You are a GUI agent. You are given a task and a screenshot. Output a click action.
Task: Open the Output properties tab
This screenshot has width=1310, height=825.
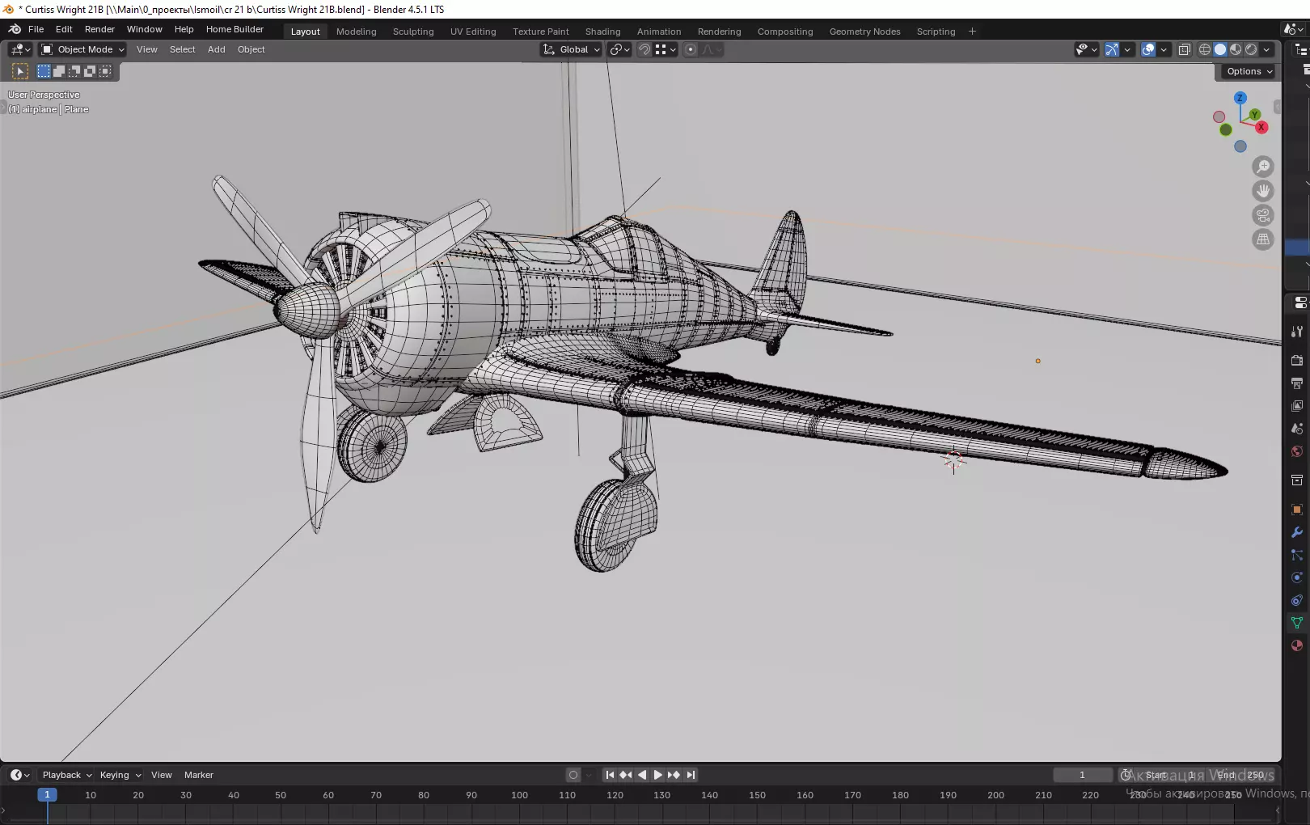[x=1297, y=383]
